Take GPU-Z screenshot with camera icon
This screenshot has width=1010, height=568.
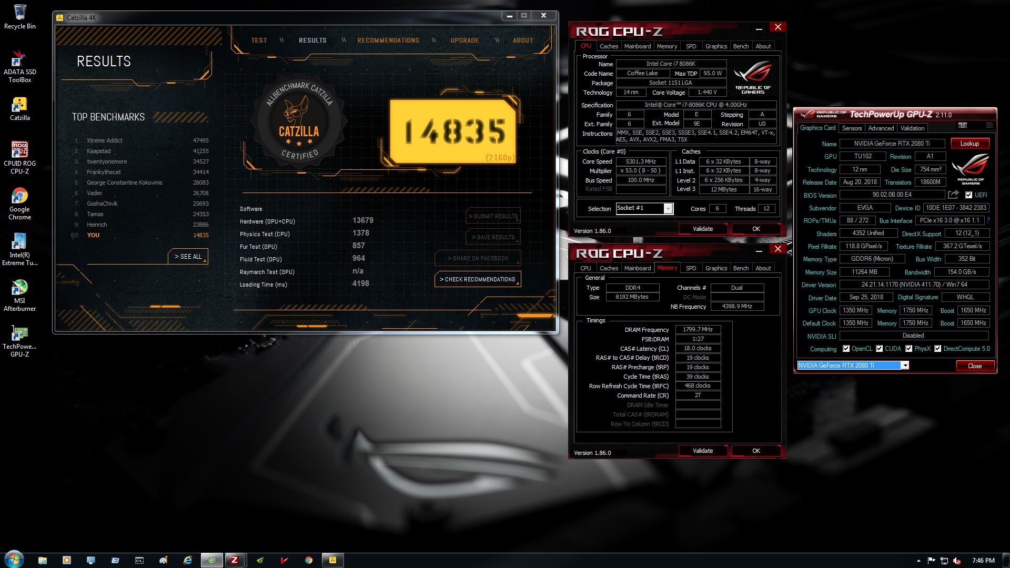point(962,125)
